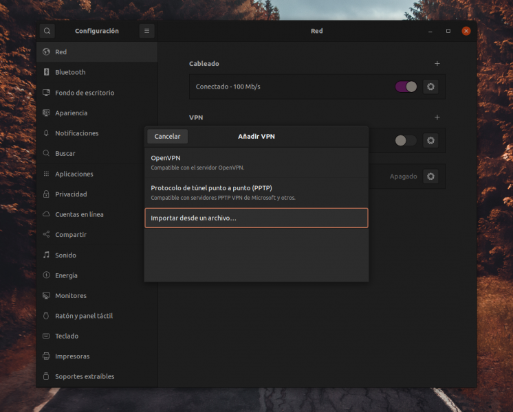
Task: Go to Fondo de escritorio panel
Action: (x=85, y=93)
